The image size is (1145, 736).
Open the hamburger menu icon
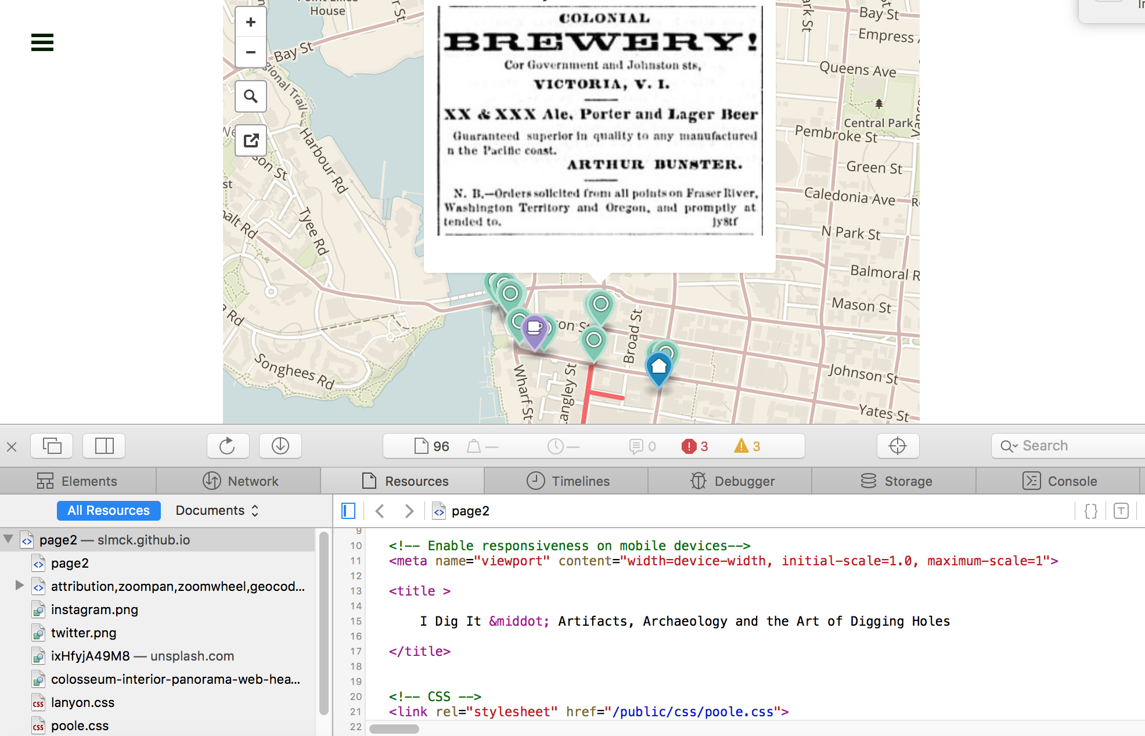pyautogui.click(x=42, y=42)
